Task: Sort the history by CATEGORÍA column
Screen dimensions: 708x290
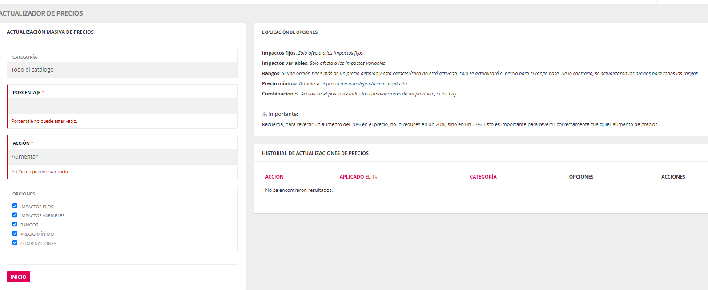Action: point(483,177)
